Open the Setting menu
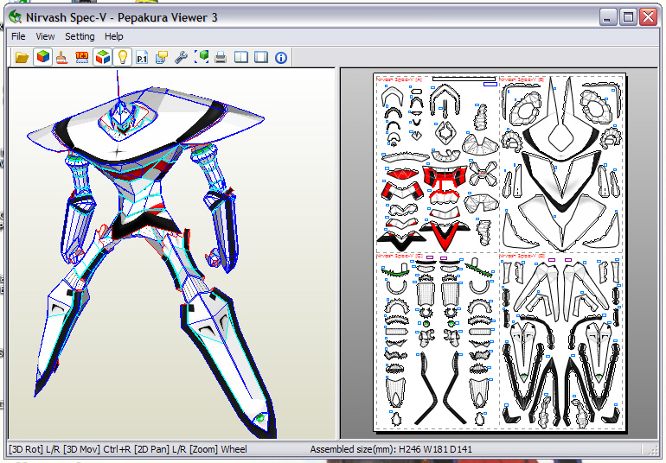Image resolution: width=666 pixels, height=463 pixels. (80, 36)
